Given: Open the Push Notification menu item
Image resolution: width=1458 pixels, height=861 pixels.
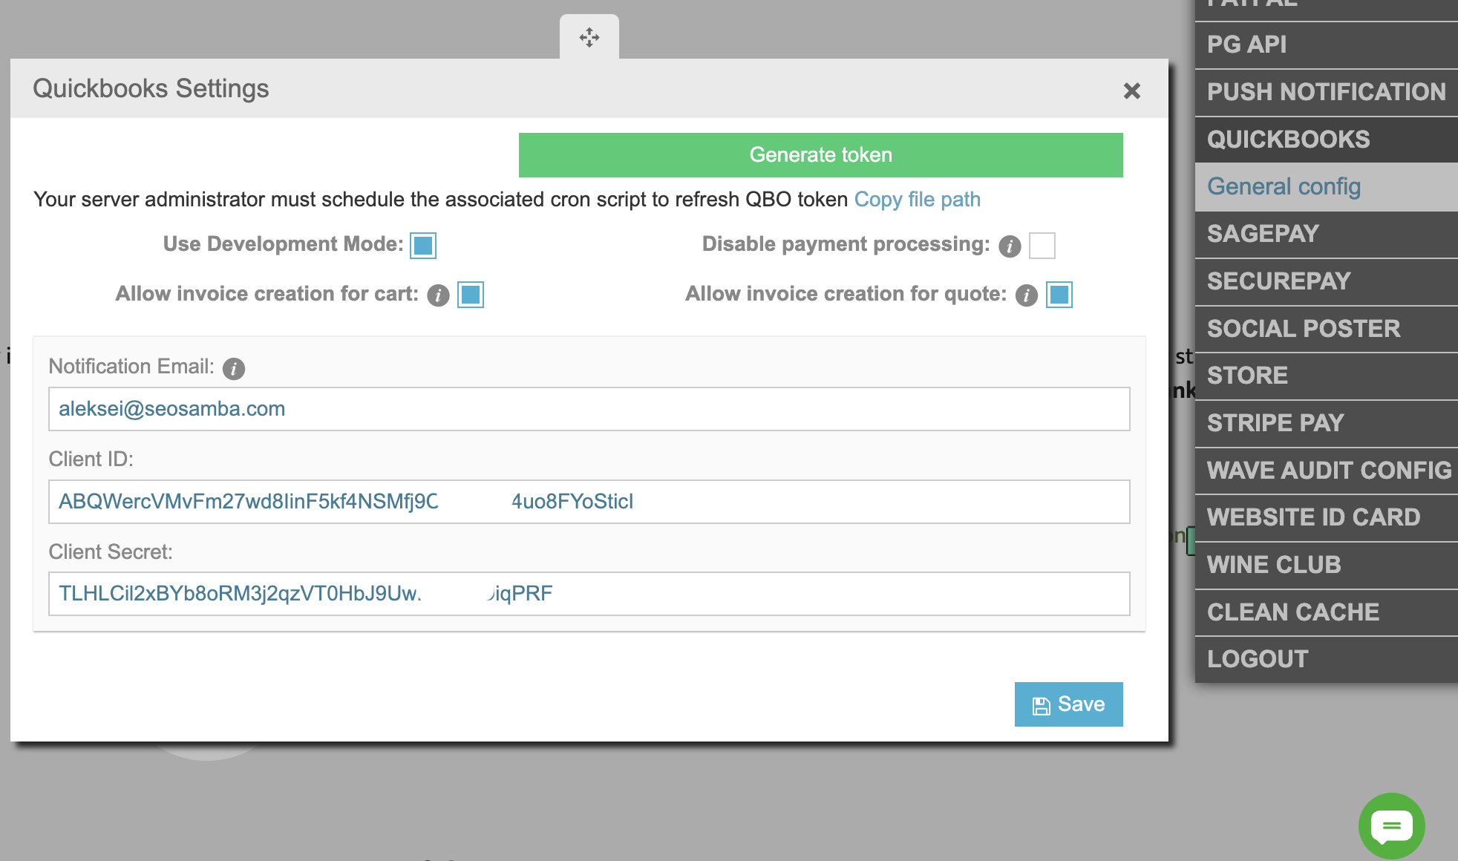Looking at the screenshot, I should tap(1327, 92).
